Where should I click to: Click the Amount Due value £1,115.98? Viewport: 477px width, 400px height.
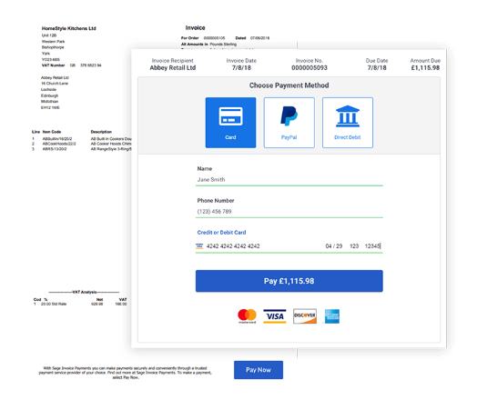(425, 68)
